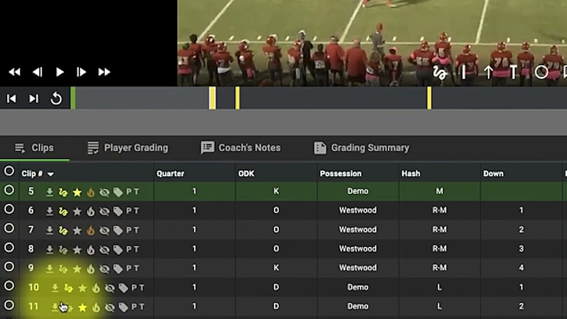
Task: Click the tag icon on clip 7
Action: point(118,230)
